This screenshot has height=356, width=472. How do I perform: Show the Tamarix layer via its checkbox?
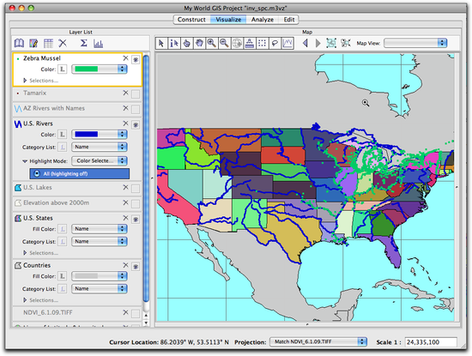[136, 94]
